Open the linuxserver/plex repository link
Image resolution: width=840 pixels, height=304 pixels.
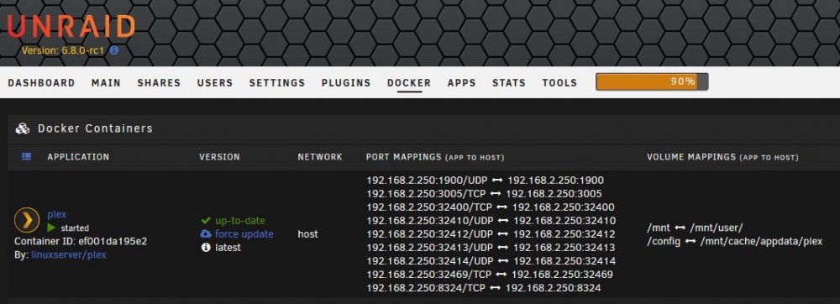[x=69, y=254]
